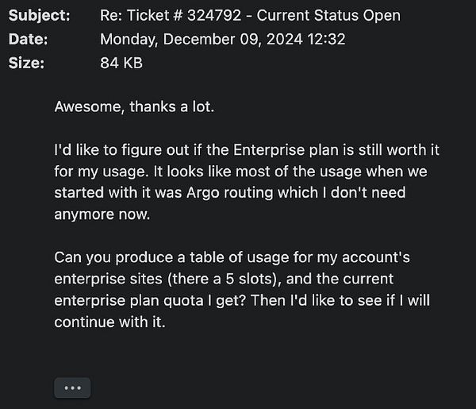This screenshot has height=409, width=476.
Task: Click the Size header label
Action: tap(25, 63)
